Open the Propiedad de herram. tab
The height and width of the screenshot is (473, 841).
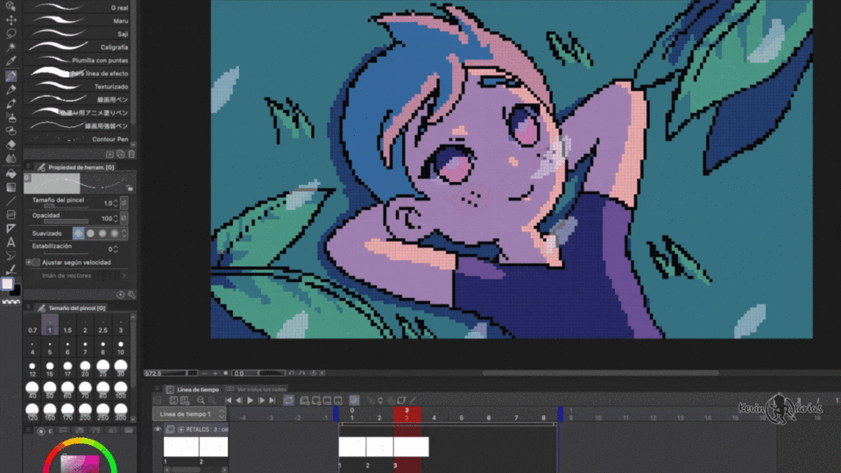(75, 167)
